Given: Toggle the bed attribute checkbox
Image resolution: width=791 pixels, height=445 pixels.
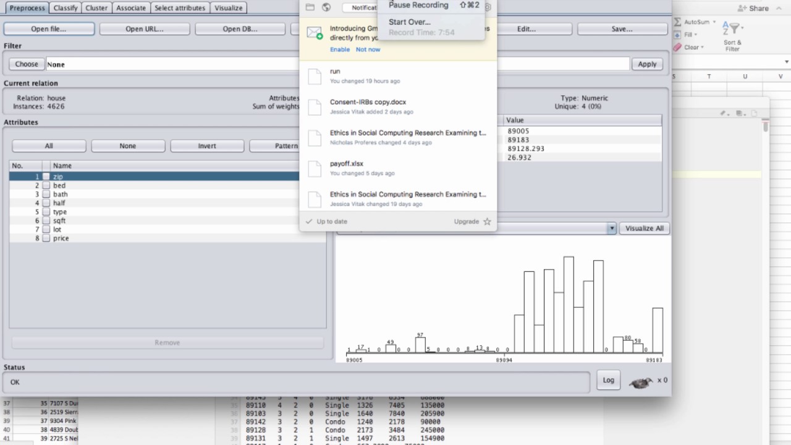Looking at the screenshot, I should (x=46, y=185).
